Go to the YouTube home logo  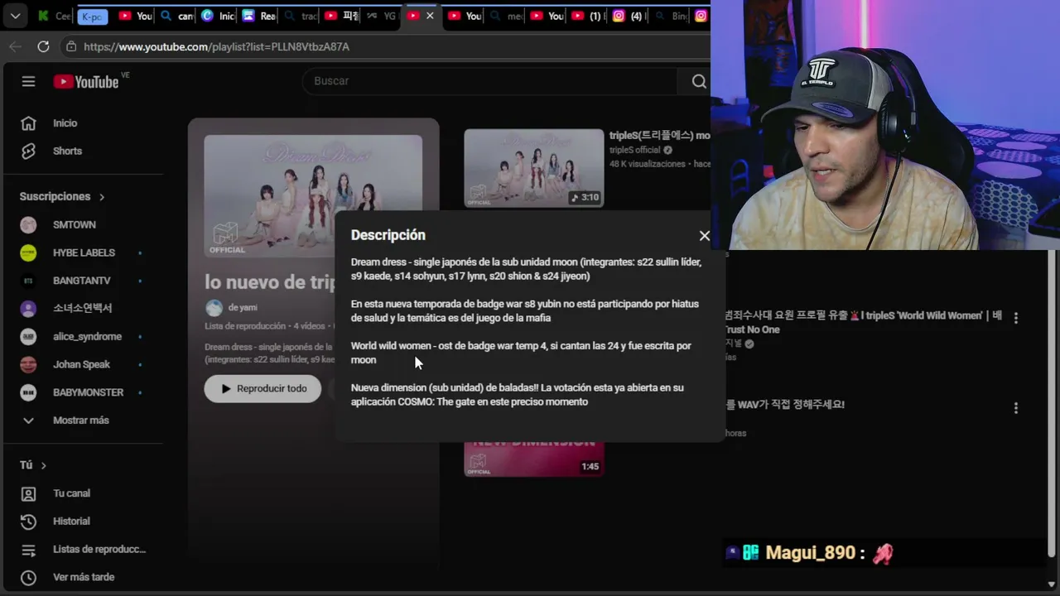86,81
